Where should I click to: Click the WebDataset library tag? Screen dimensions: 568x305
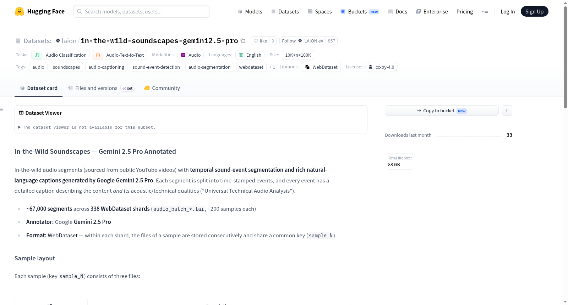coord(321,67)
